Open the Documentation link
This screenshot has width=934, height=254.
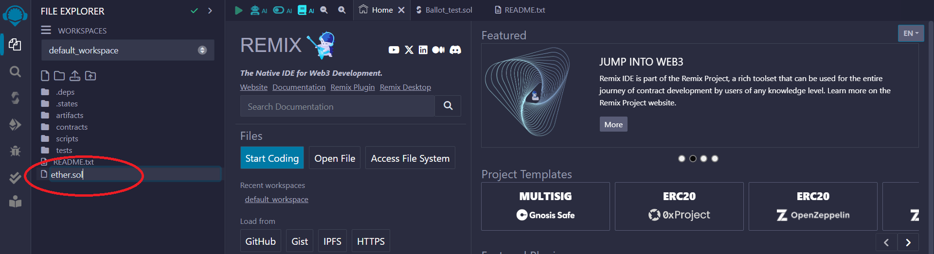point(299,87)
